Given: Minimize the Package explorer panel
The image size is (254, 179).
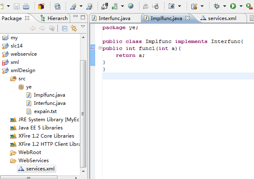Looking at the screenshot, I should pyautogui.click(x=76, y=16).
